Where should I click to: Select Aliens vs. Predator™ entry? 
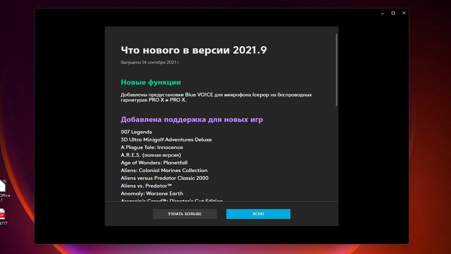tap(146, 186)
